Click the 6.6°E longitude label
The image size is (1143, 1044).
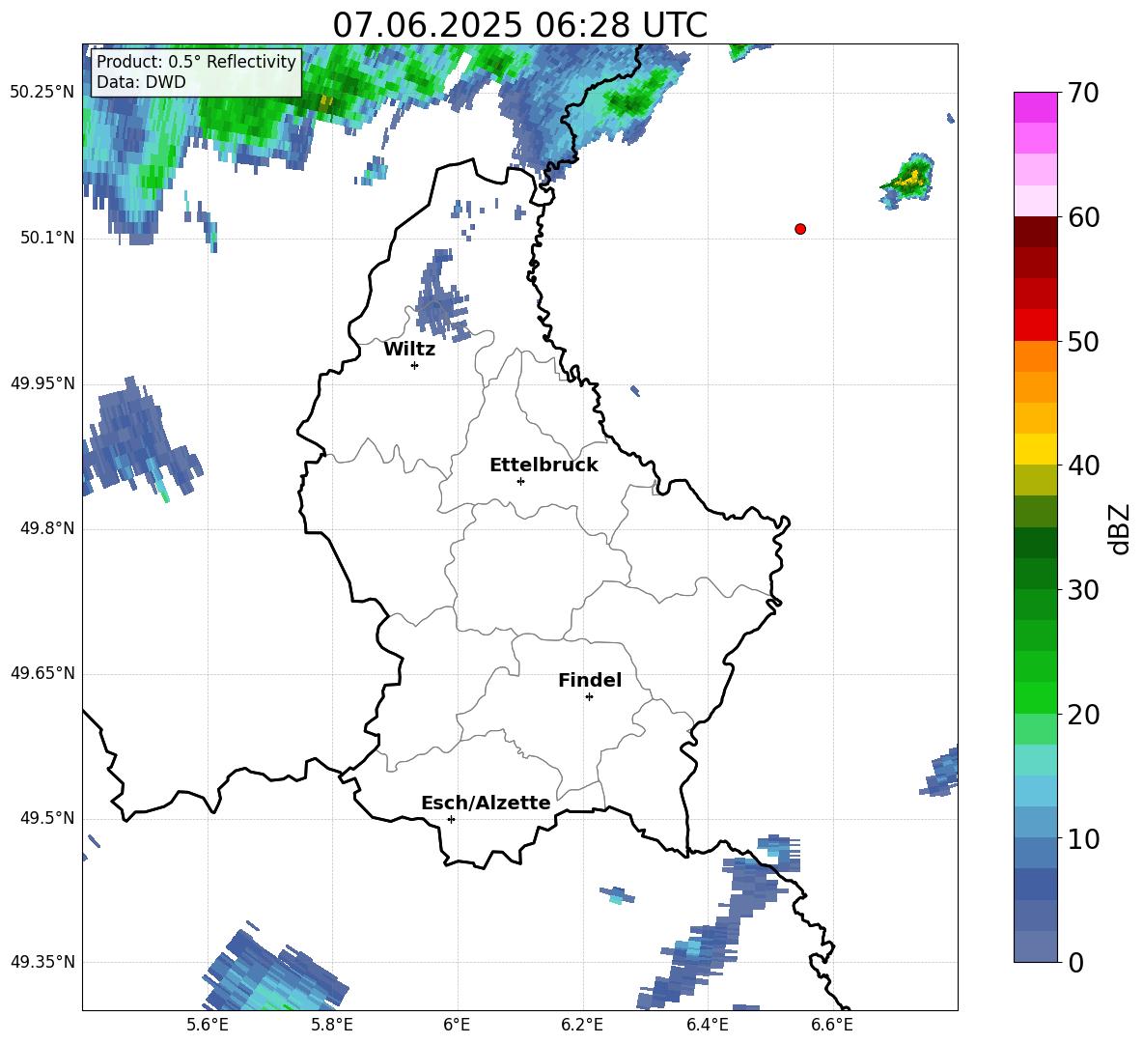[832, 1025]
